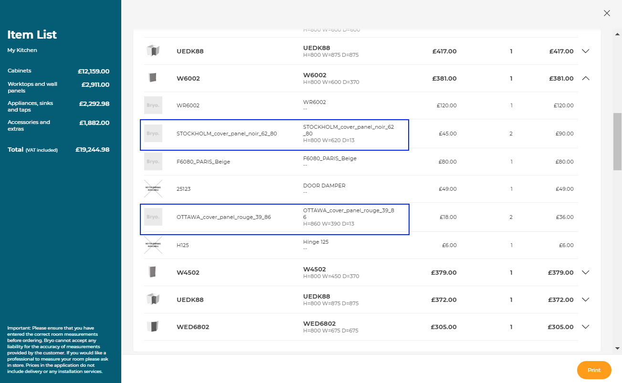Expand the WED6802 row details
Viewport: 622px width, 383px height.
586,327
